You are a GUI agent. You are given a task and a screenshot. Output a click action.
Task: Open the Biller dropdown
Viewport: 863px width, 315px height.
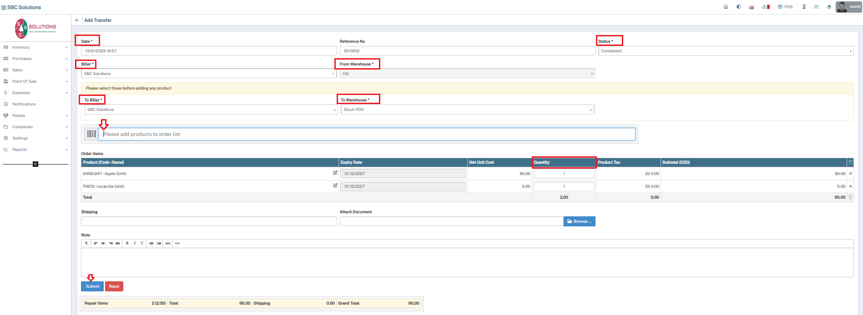click(209, 74)
